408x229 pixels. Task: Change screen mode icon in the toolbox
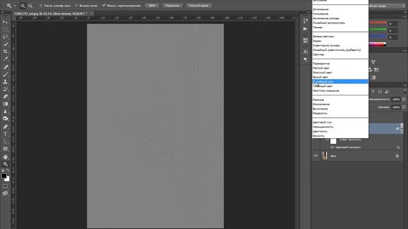point(5,193)
